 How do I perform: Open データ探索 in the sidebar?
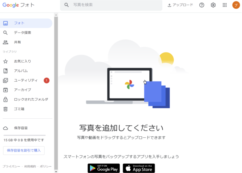tap(26, 32)
